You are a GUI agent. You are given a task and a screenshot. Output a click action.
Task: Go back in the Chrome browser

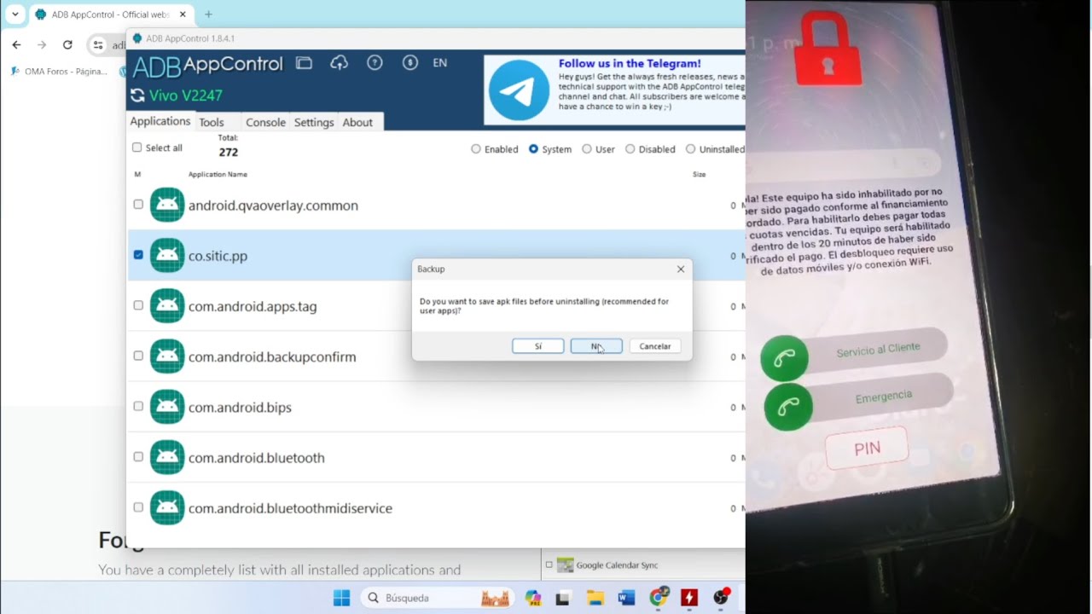point(16,44)
